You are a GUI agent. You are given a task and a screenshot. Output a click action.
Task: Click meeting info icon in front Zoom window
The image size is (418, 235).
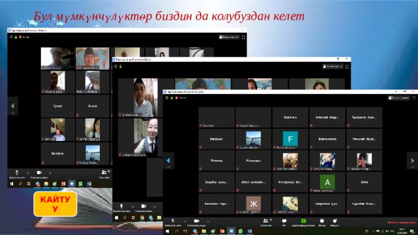167,98
